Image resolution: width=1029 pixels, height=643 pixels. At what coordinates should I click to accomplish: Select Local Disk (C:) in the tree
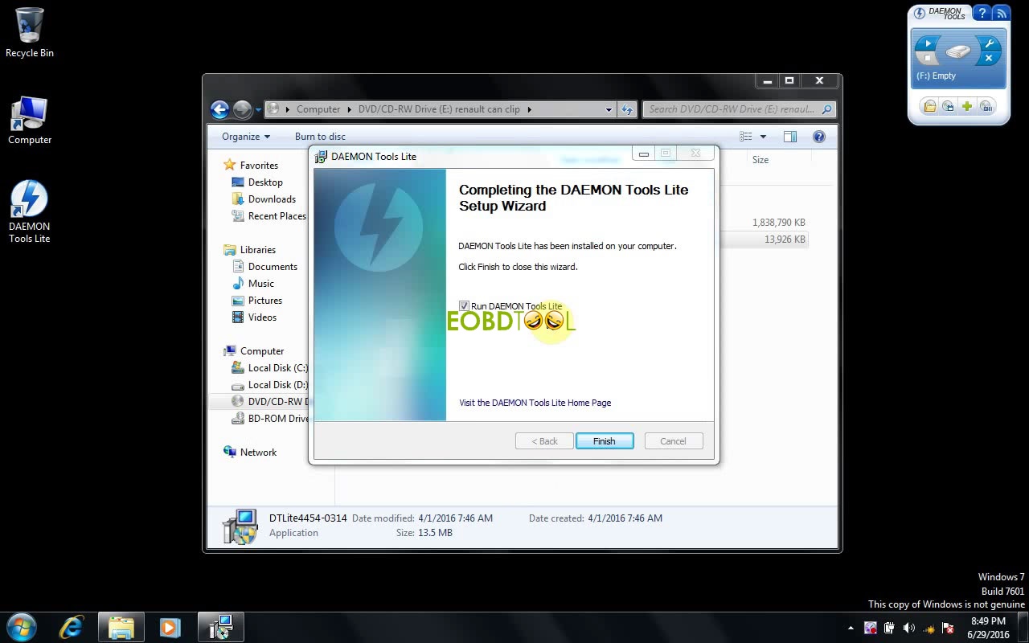click(x=269, y=368)
